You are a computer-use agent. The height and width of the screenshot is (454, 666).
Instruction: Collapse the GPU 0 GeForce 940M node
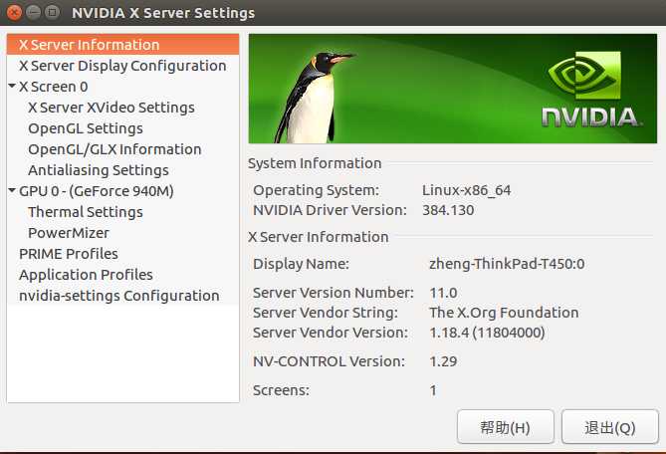point(11,191)
